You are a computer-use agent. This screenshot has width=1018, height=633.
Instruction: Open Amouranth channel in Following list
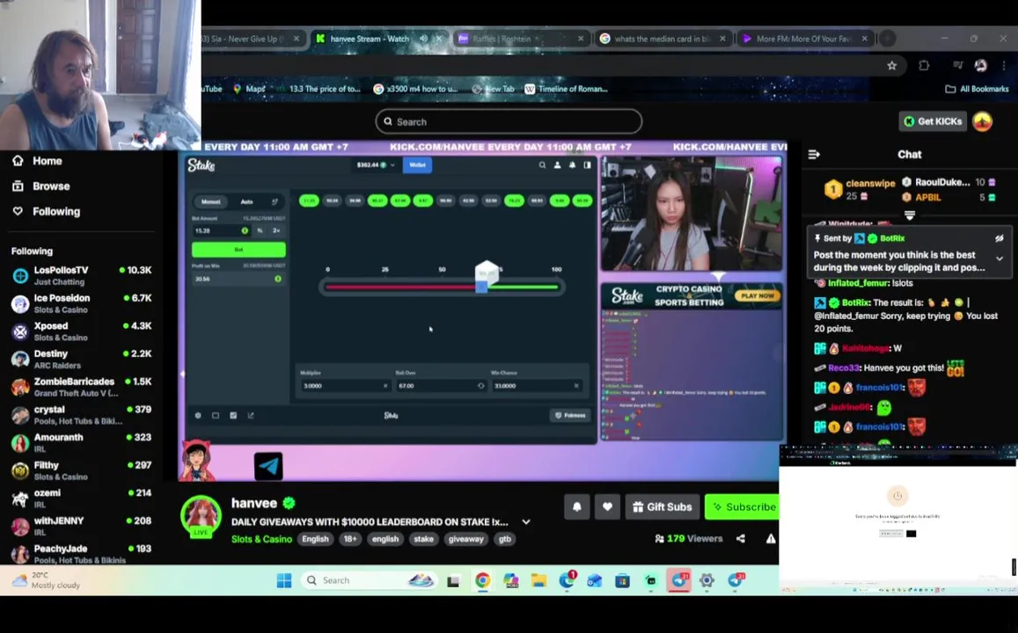coord(81,443)
